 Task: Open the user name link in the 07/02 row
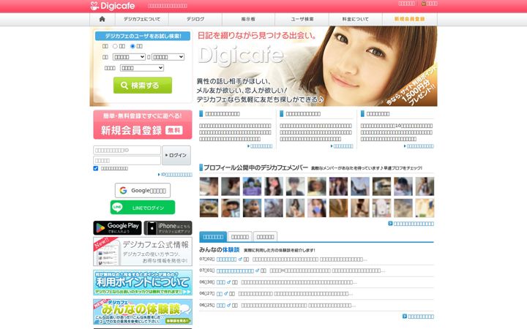[226, 260]
